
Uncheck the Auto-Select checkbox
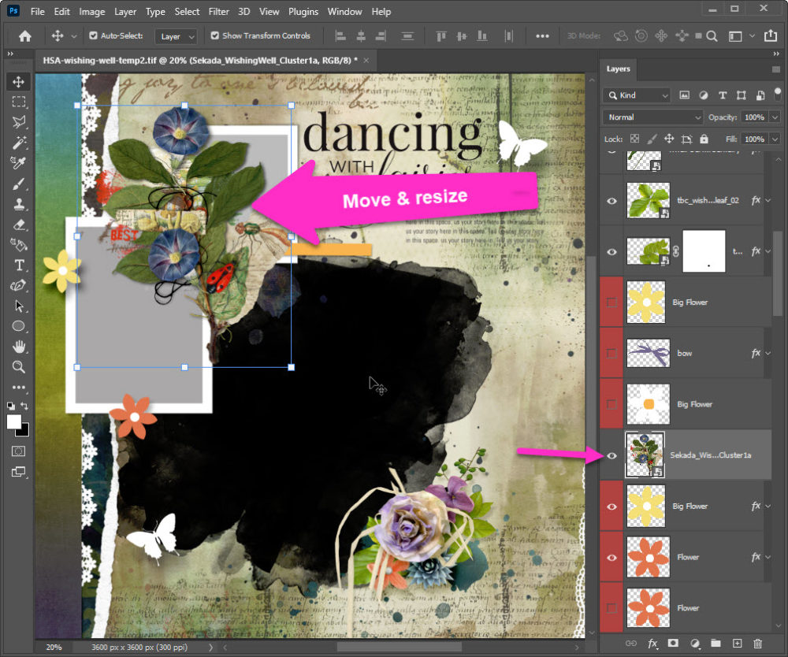click(94, 36)
